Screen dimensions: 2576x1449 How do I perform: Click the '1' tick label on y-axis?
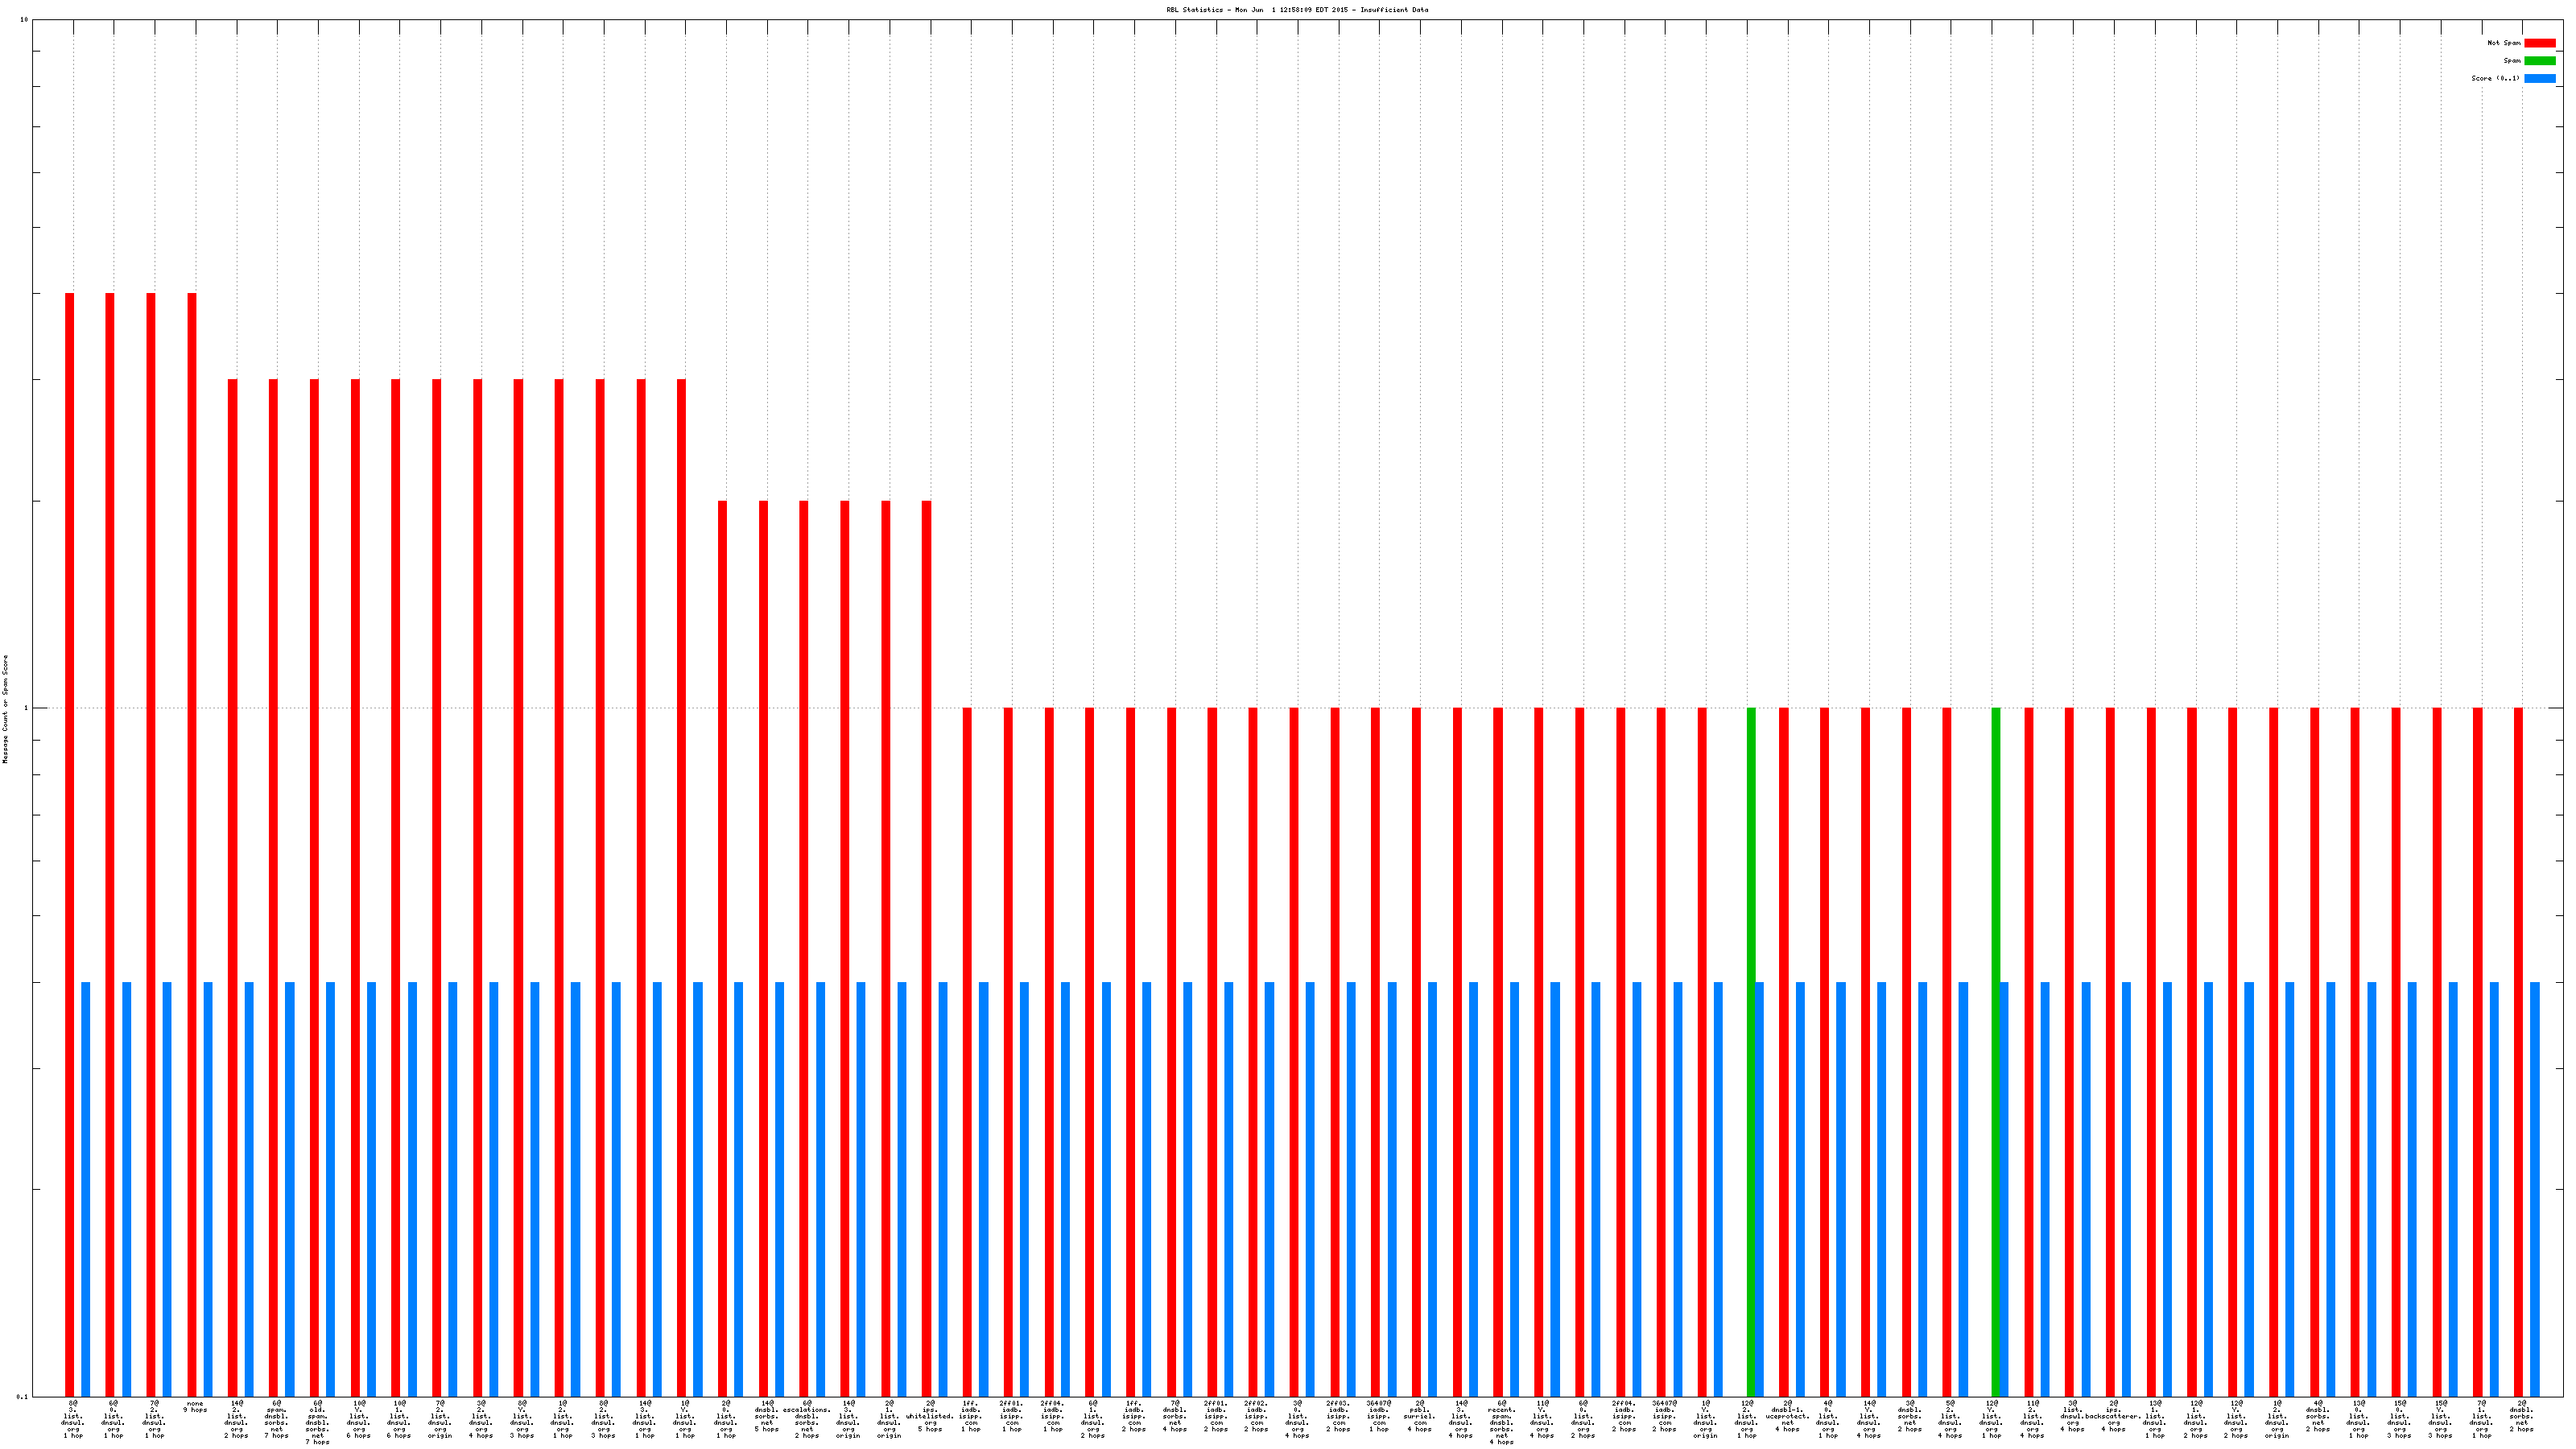coord(26,708)
